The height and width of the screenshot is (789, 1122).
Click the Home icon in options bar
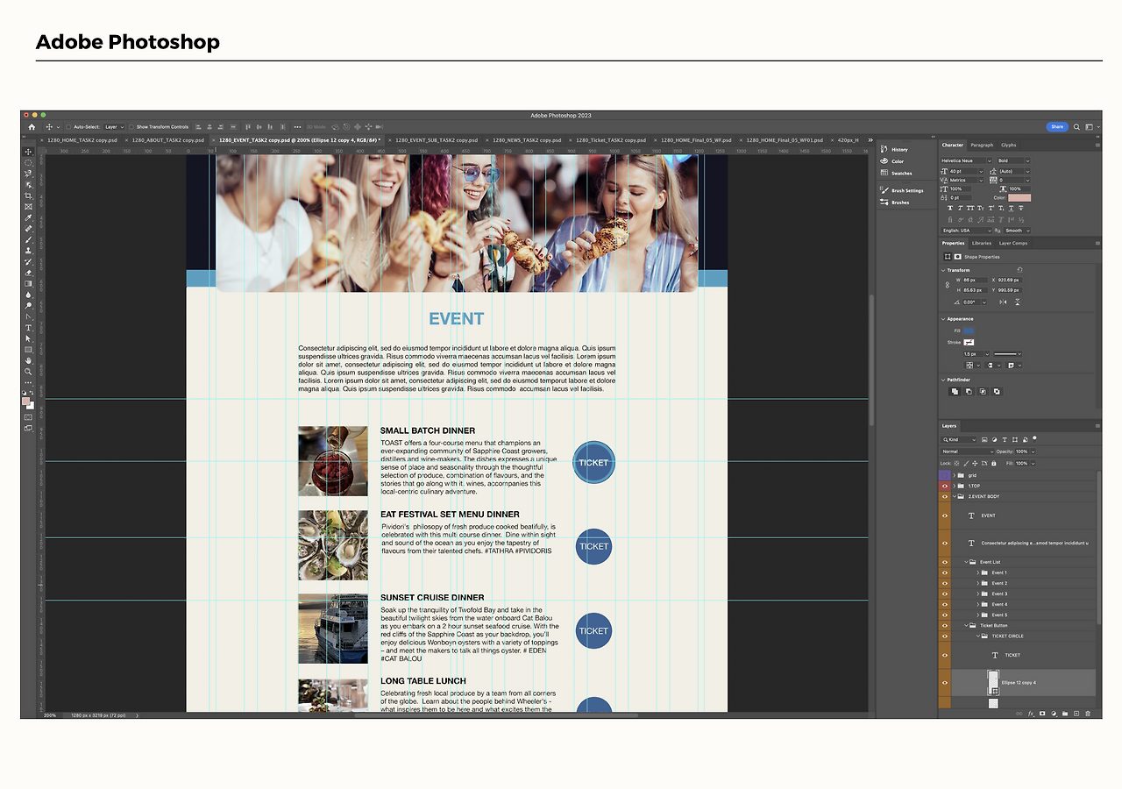[x=32, y=127]
